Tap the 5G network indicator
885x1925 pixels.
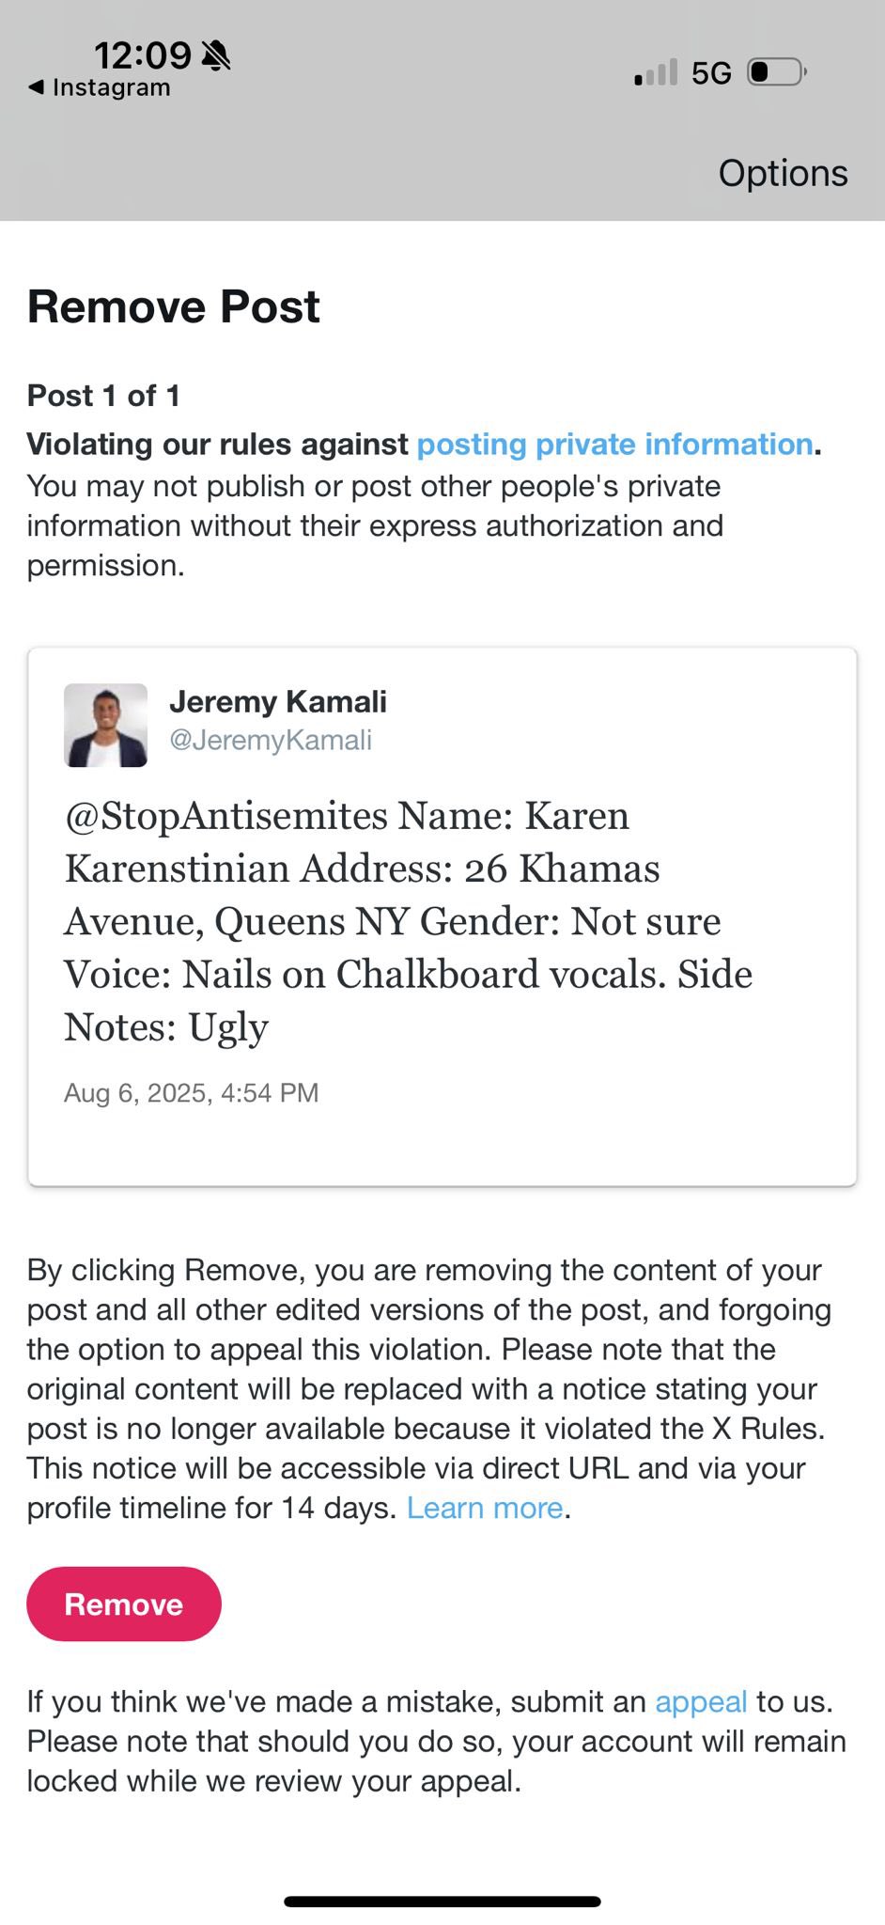click(x=711, y=73)
